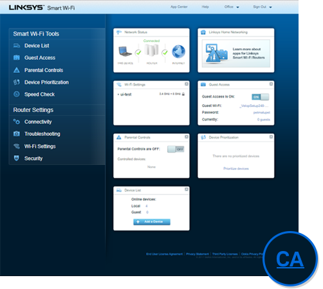The height and width of the screenshot is (289, 323).
Task: Collapse the Device List widget corner box
Action: (187, 189)
